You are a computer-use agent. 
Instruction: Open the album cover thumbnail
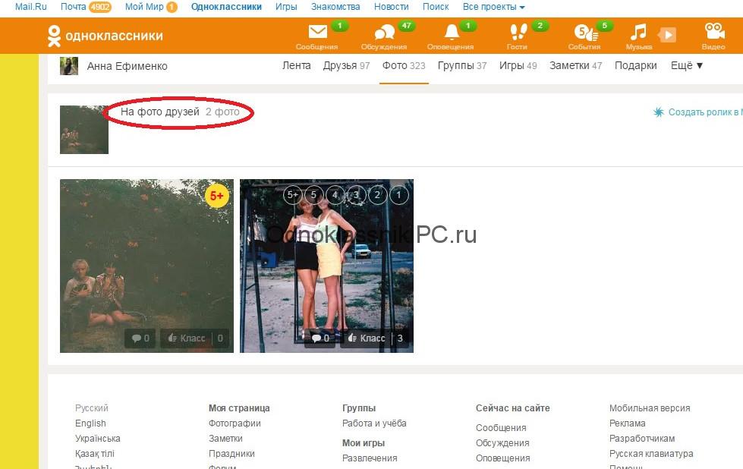[84, 129]
